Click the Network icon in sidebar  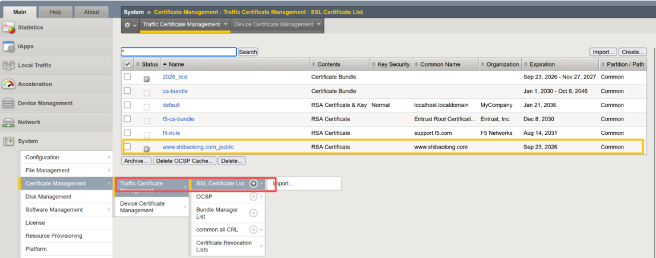coord(8,122)
